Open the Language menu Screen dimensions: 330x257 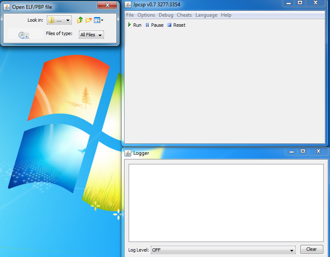coord(206,15)
